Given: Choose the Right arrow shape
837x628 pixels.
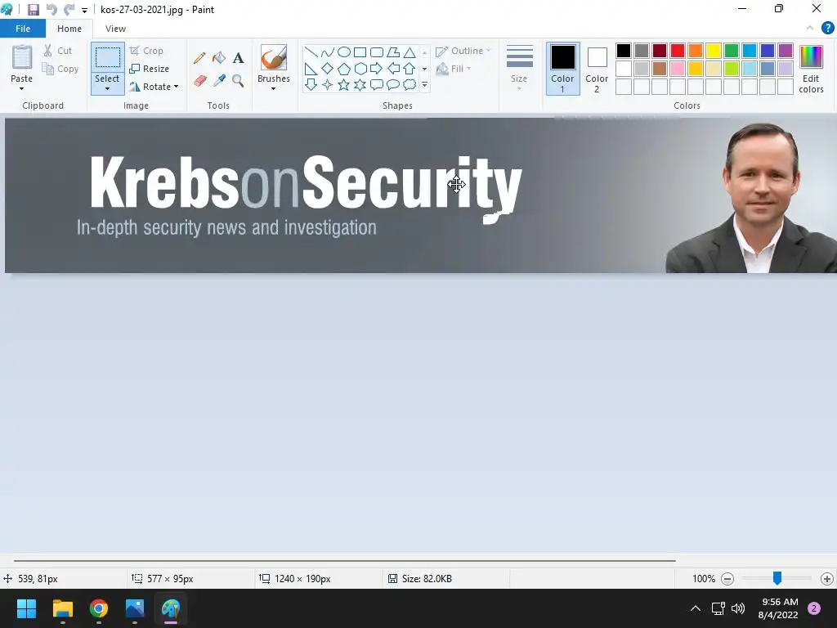Looking at the screenshot, I should (377, 69).
